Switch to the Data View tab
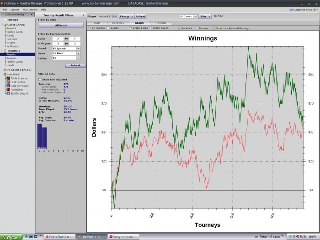Screen dimensions: 320x240 pyautogui.click(x=118, y=23)
